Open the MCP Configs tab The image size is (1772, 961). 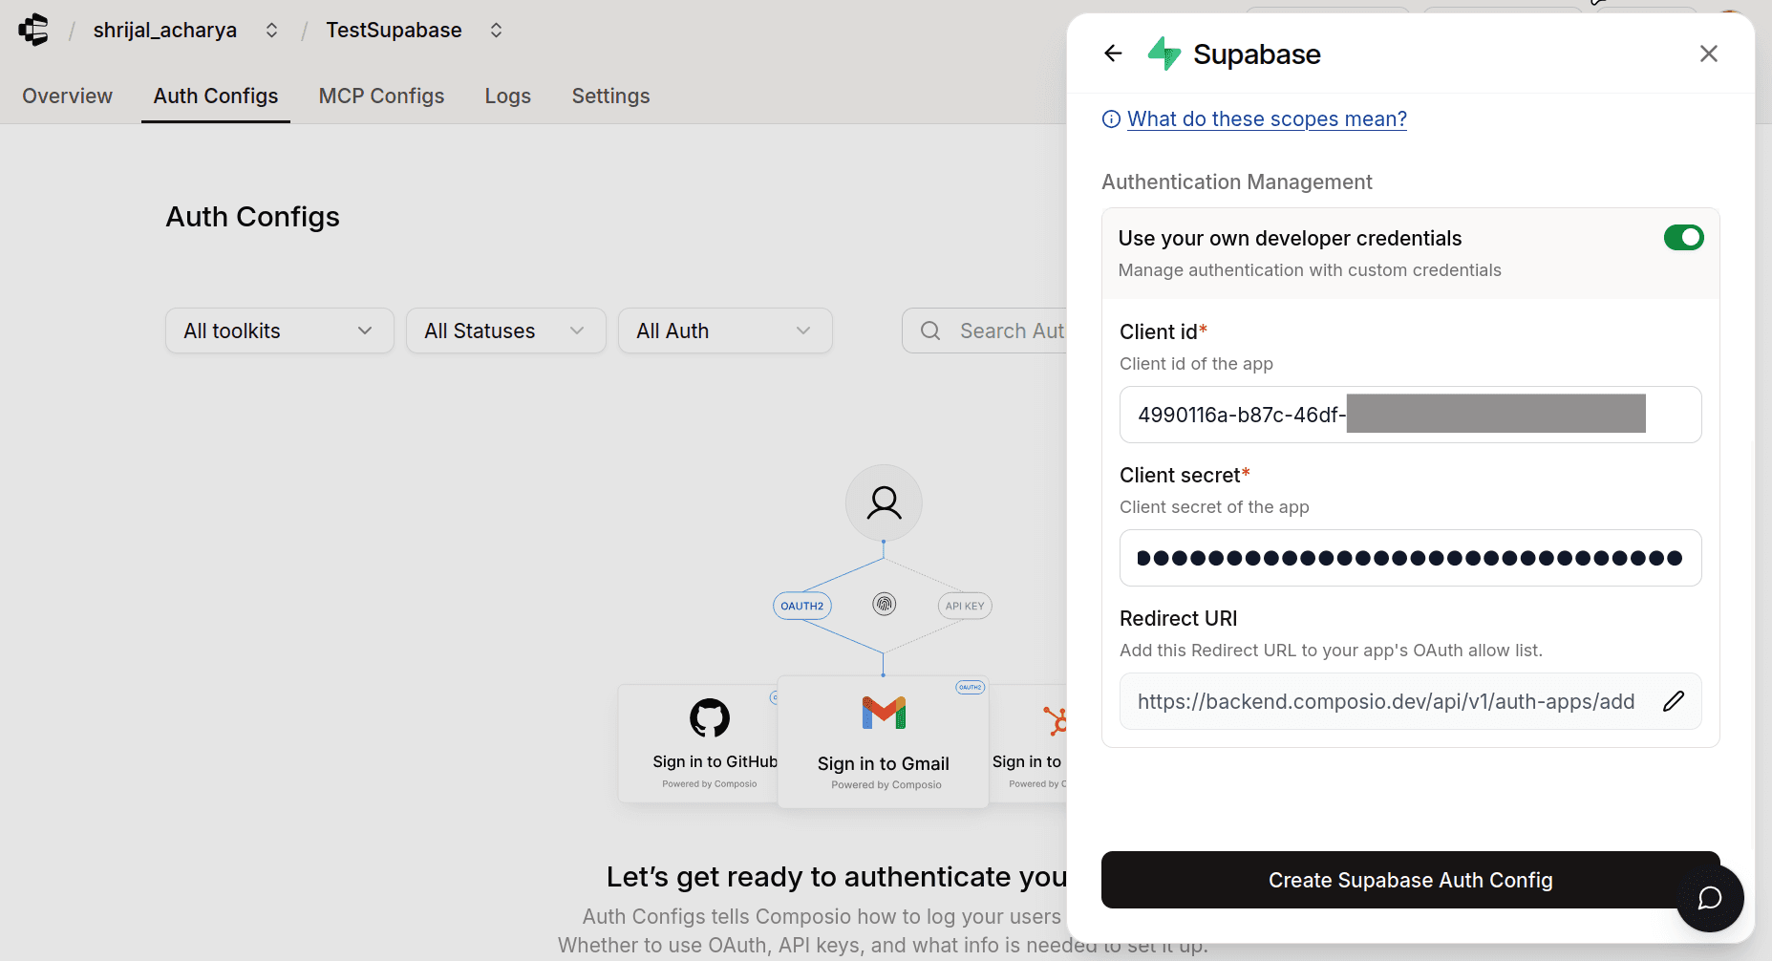[381, 96]
